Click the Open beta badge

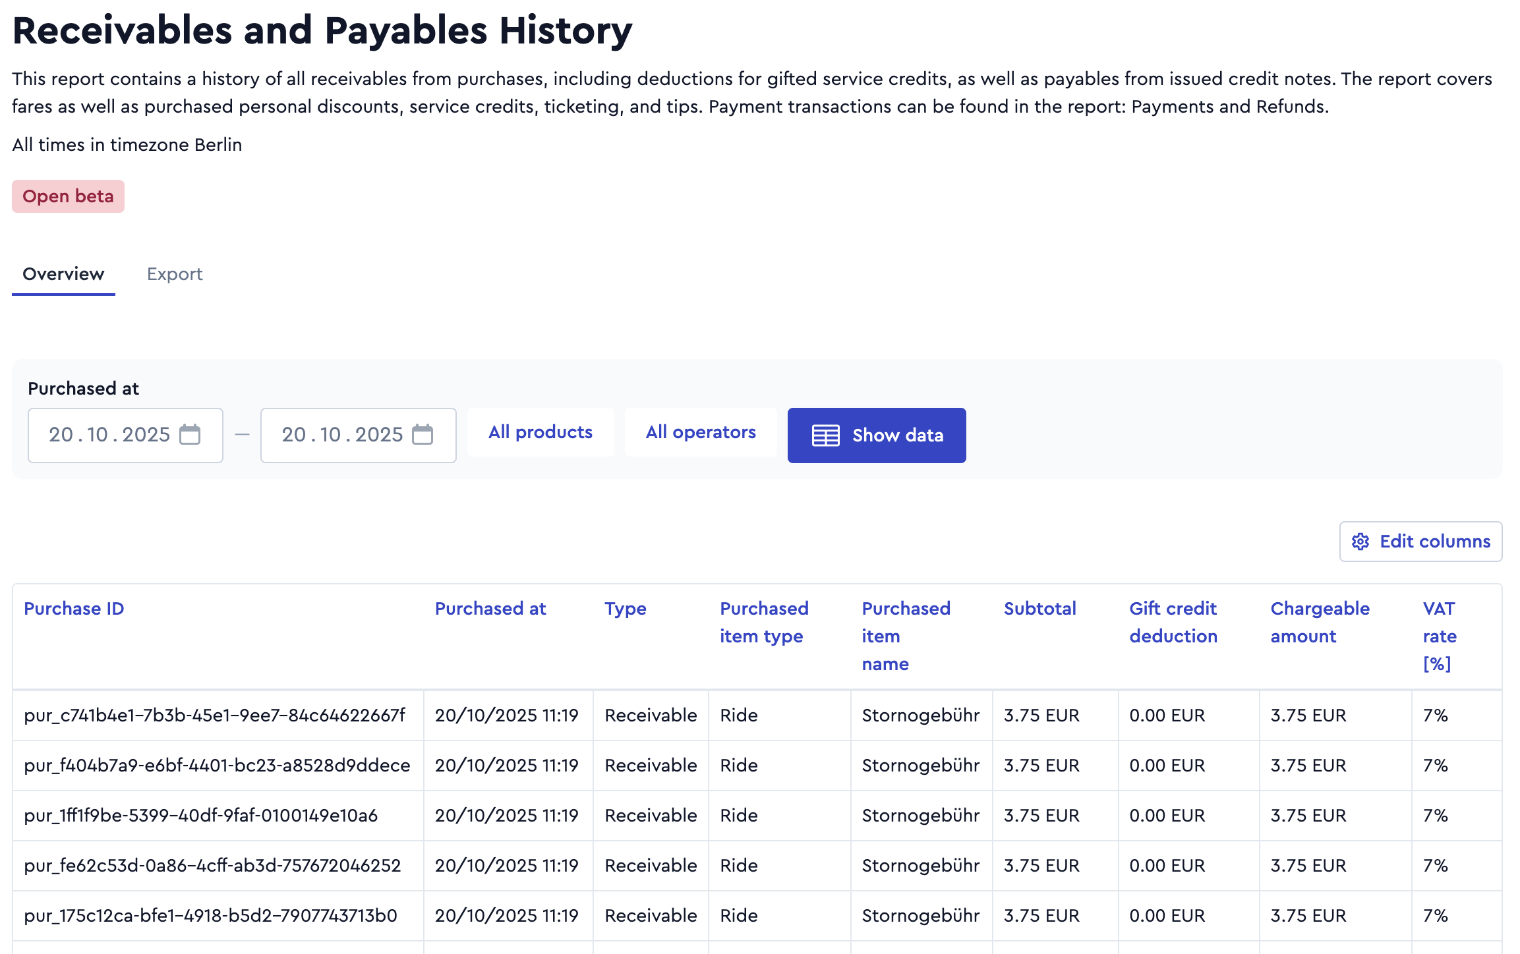(x=68, y=196)
